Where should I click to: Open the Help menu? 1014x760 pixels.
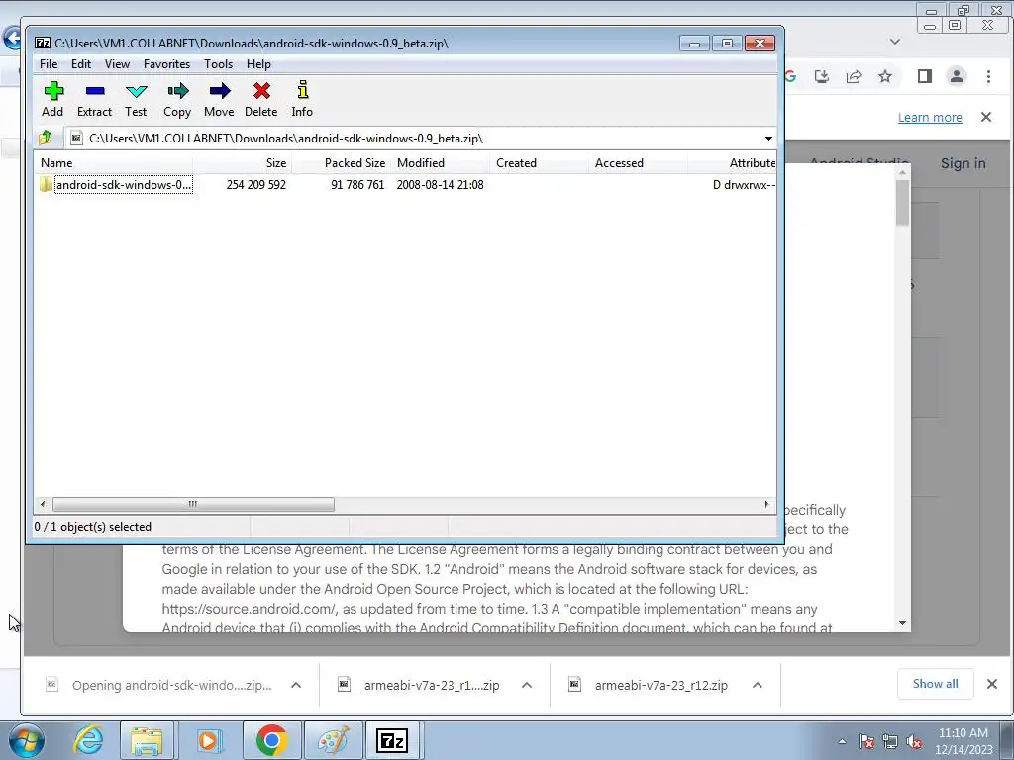click(x=258, y=64)
